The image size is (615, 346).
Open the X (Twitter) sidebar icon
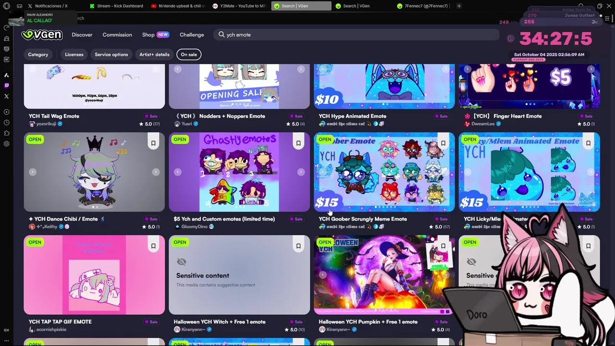[x=6, y=96]
